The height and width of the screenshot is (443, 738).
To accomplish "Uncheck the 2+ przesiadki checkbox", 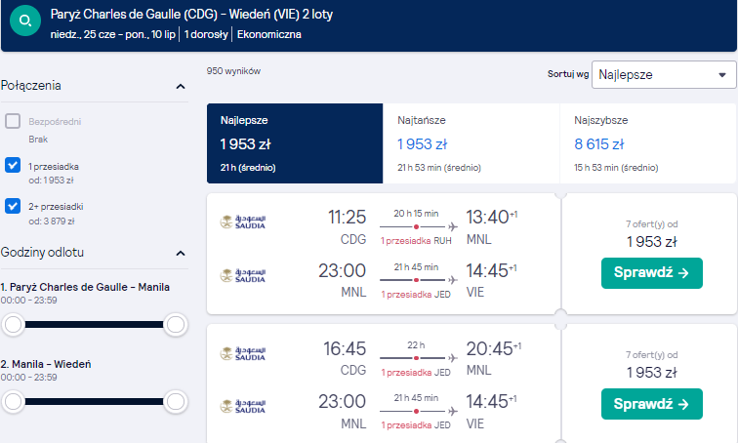I will point(13,206).
